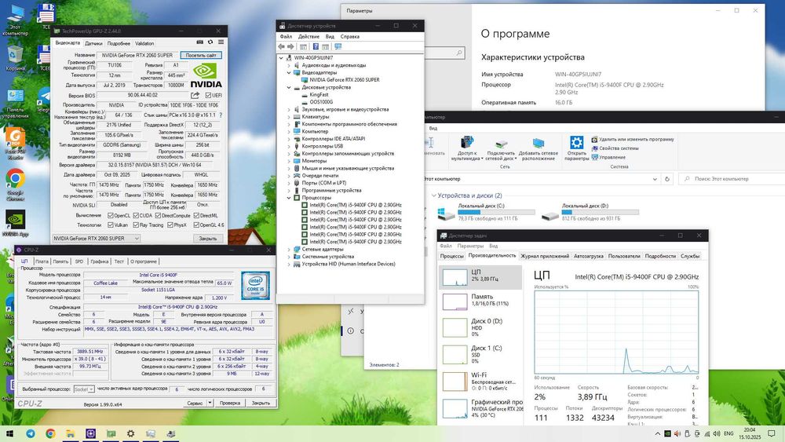Collapse Дисковые устройства tree node

pyautogui.click(x=289, y=88)
